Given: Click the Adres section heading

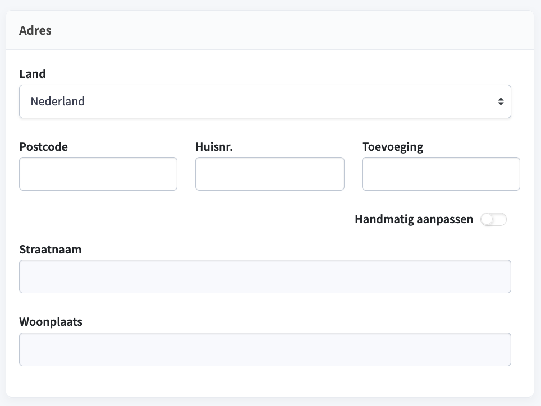Looking at the screenshot, I should (x=35, y=30).
